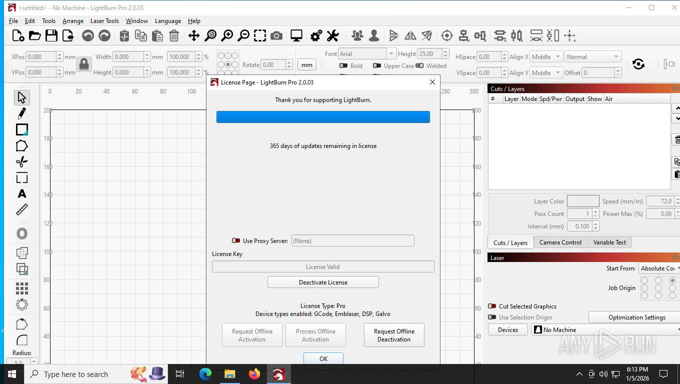Click the Layer Color swatch
This screenshot has height=384, width=680.
(583, 201)
